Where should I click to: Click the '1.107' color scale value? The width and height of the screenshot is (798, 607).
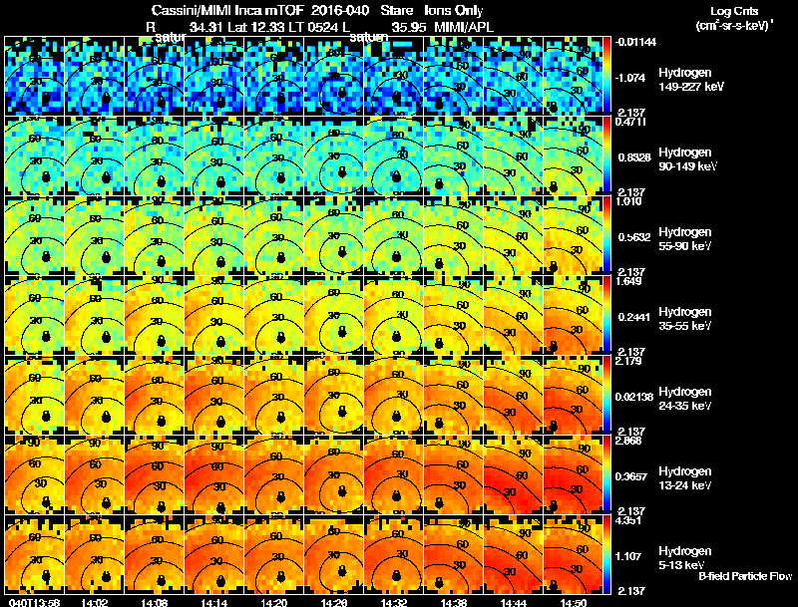pos(628,557)
